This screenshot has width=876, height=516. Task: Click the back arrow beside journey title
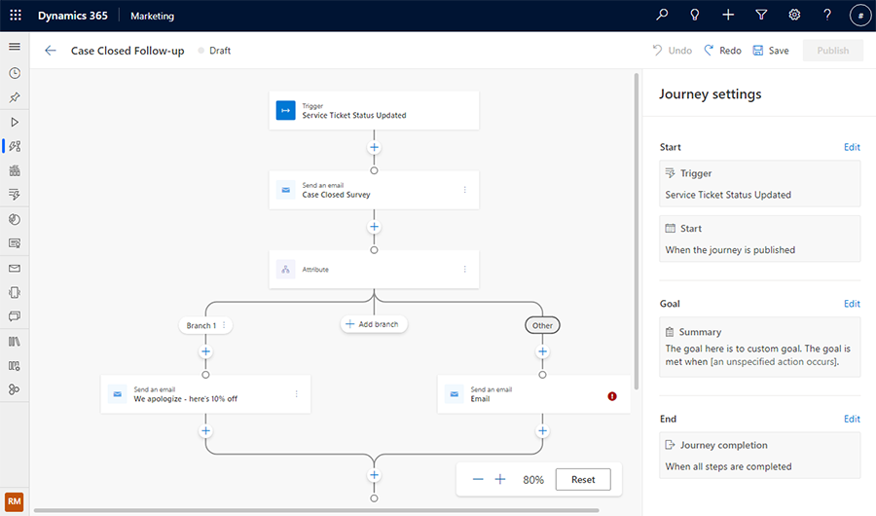51,51
